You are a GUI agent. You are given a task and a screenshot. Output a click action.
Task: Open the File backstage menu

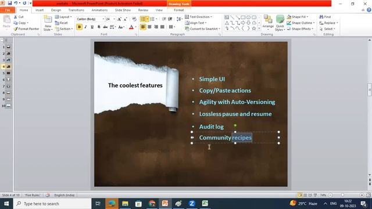(8, 10)
